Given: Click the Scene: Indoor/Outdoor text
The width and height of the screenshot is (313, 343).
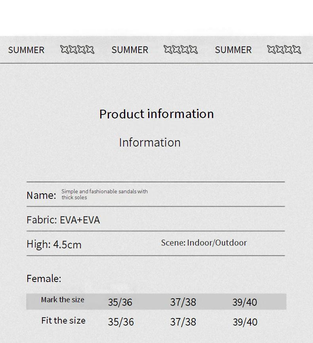Looking at the screenshot, I should [204, 243].
